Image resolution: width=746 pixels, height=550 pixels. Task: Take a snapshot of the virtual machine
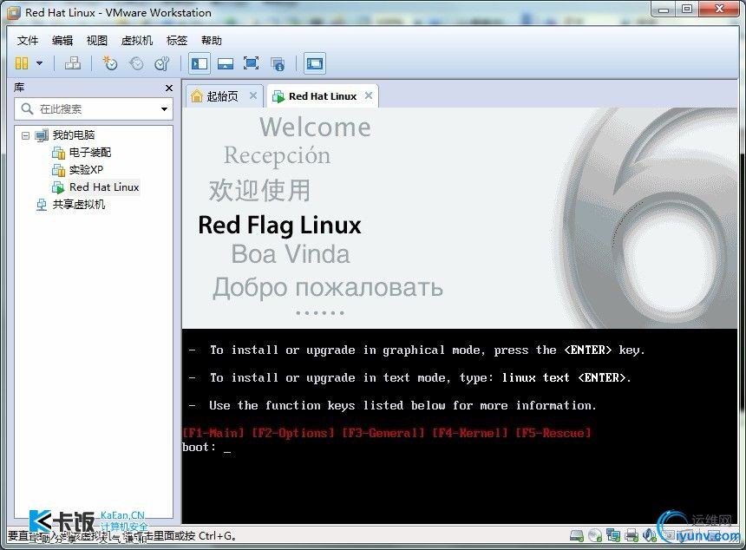(x=110, y=63)
